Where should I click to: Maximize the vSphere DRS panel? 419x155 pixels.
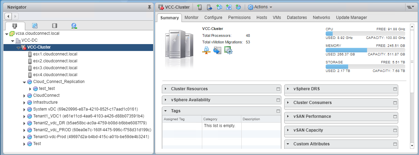395,89
